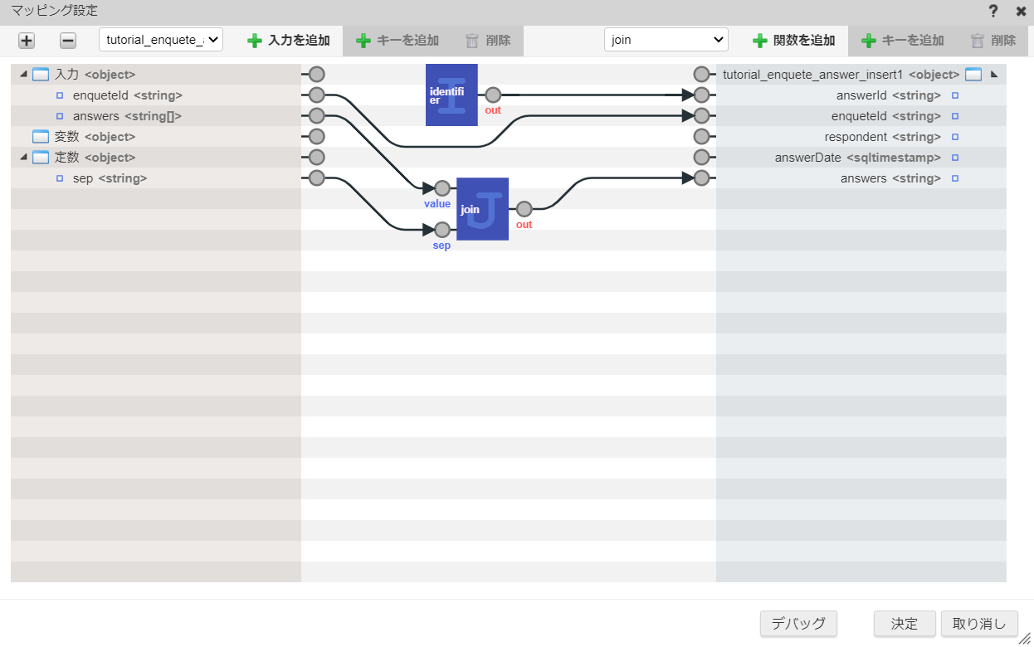This screenshot has height=647, width=1034.
Task: Select the enqueteId string input row
Action: (x=156, y=95)
